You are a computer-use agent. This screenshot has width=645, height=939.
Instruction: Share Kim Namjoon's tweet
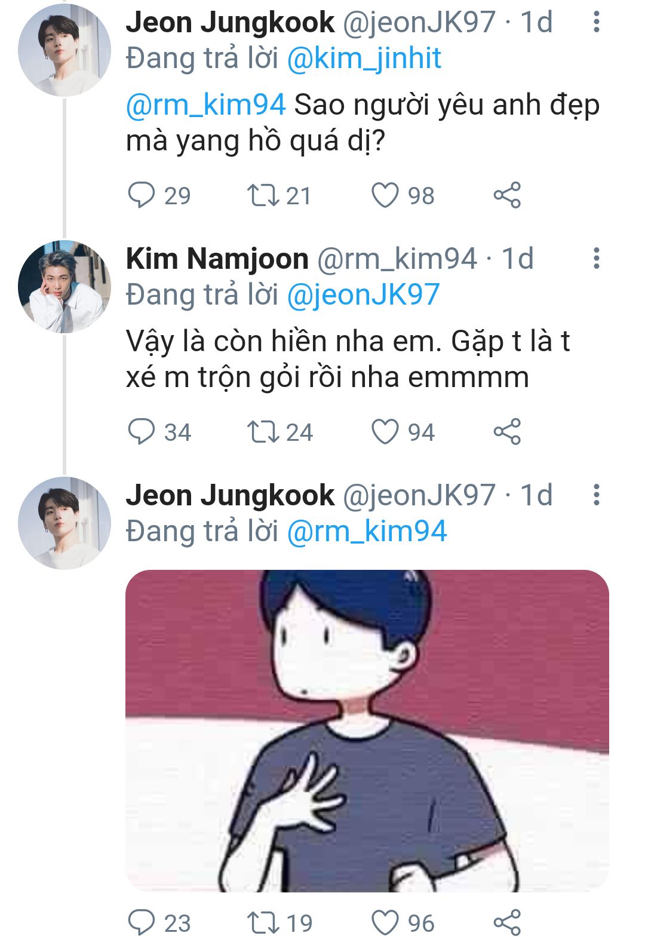[507, 432]
